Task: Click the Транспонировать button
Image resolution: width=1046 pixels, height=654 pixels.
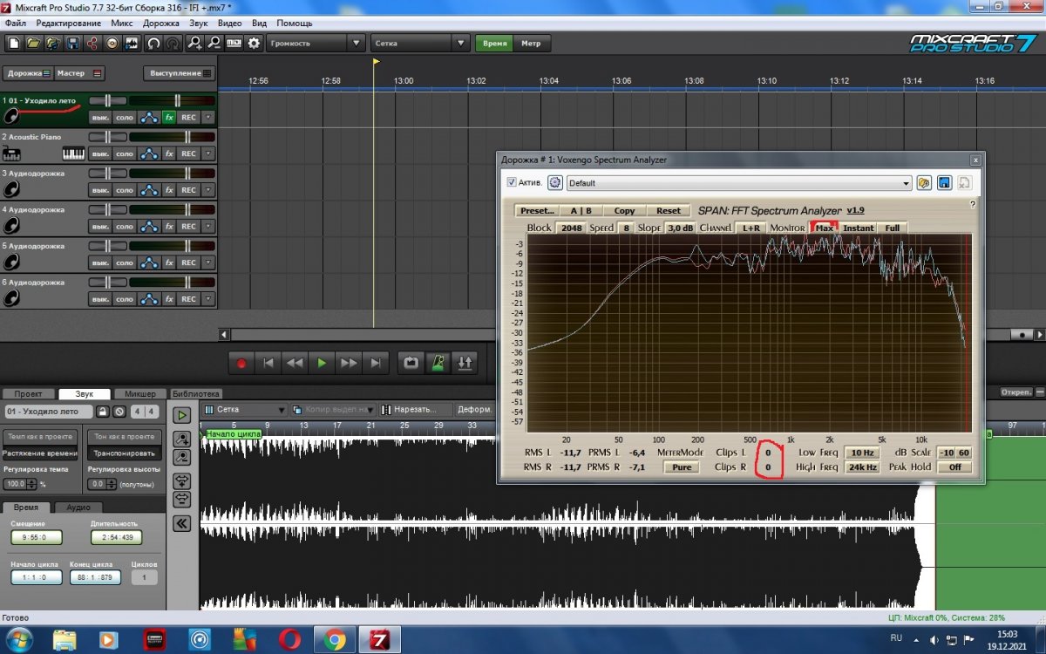Action: [x=124, y=453]
